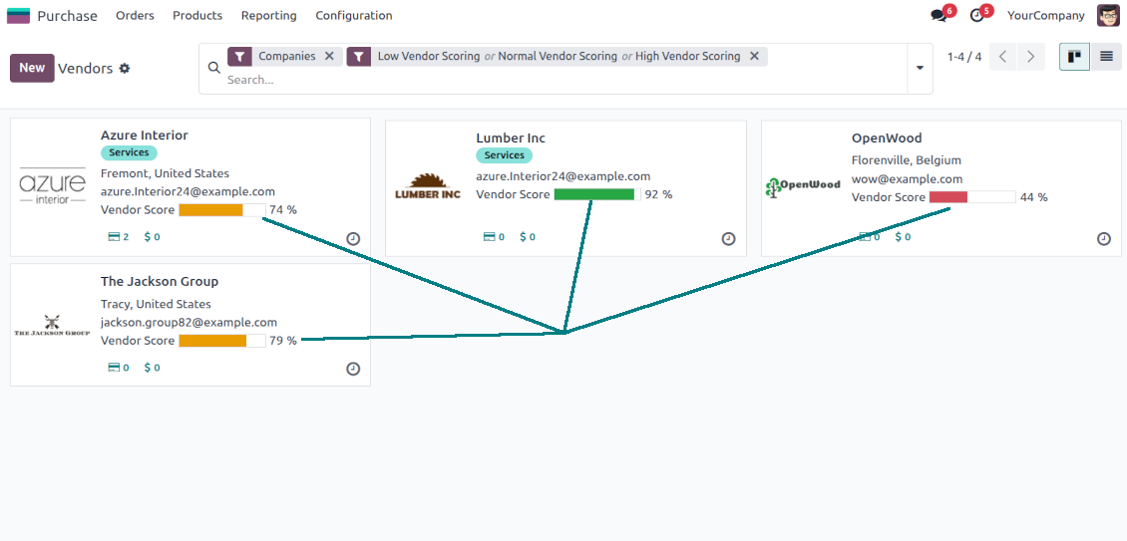1127x541 pixels.
Task: Open the Reporting menu
Action: [x=269, y=15]
